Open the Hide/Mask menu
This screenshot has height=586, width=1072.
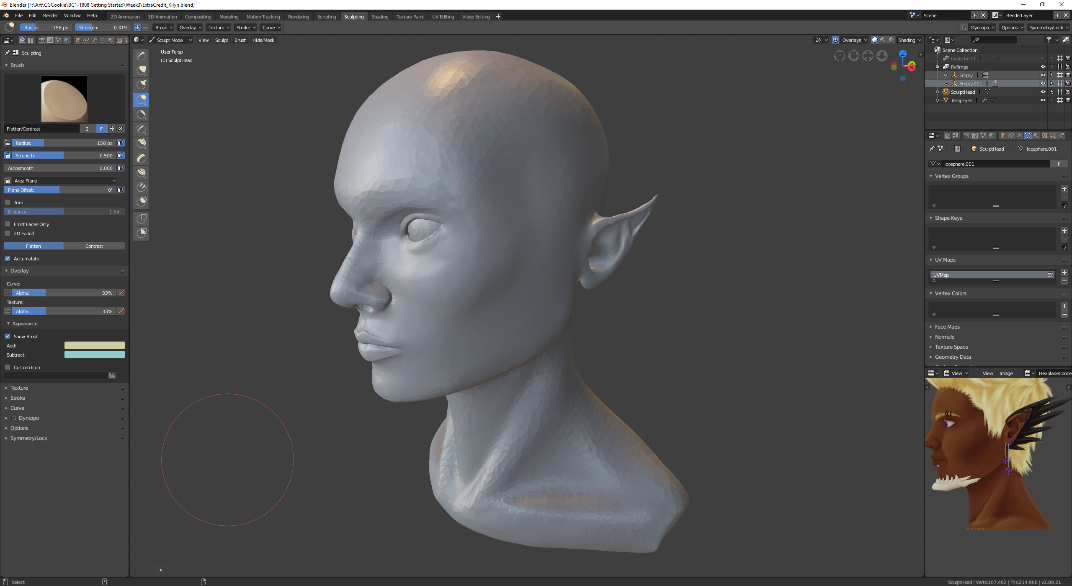263,40
